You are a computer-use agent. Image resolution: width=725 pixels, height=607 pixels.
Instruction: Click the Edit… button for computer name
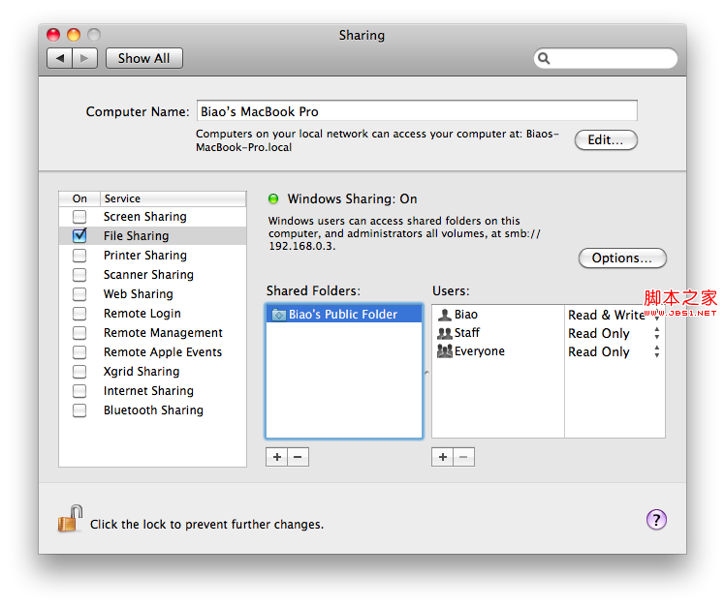coord(606,140)
